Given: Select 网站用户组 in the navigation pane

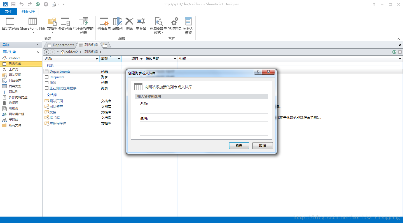Looking at the screenshot, I should (x=17, y=114).
